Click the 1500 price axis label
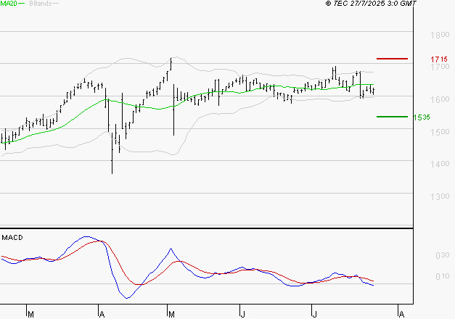455x319 pixels. click(440, 132)
